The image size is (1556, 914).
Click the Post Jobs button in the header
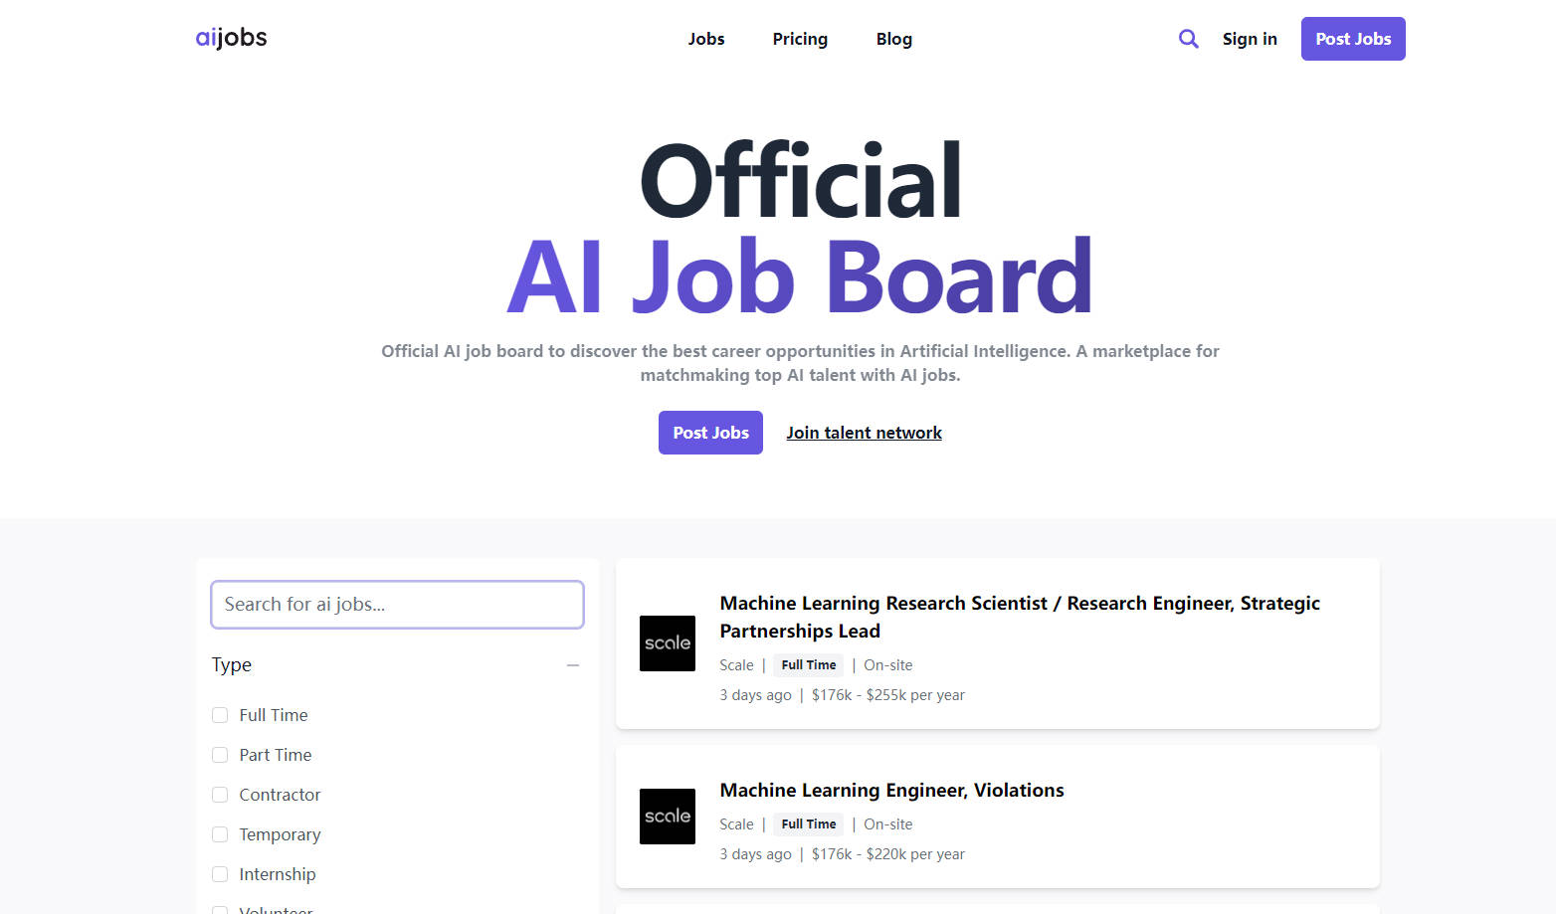tap(1352, 39)
